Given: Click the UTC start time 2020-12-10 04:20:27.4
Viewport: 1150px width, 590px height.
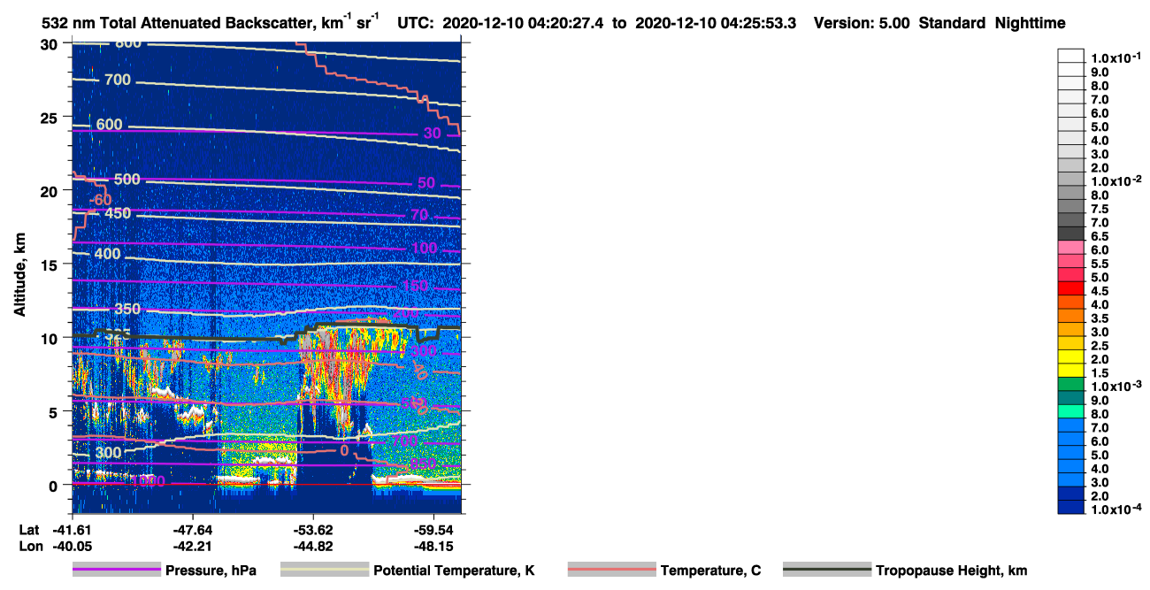Looking at the screenshot, I should (x=524, y=23).
